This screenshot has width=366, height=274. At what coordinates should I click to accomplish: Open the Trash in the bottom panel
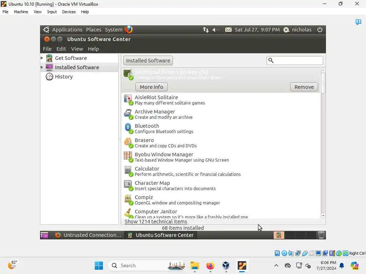tap(321, 235)
